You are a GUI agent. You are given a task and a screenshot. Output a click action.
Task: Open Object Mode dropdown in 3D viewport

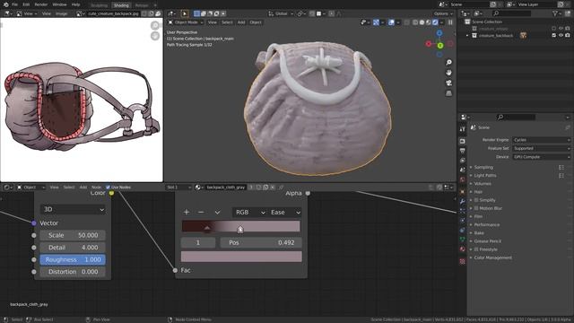click(186, 22)
